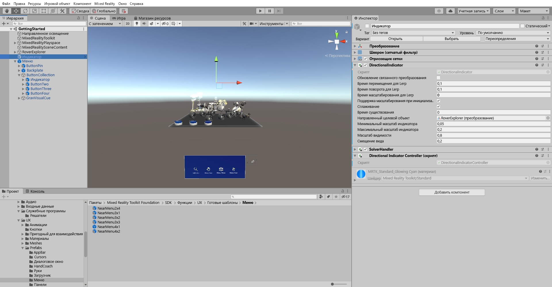Toggle scene effects icon
552x287 pixels.
tap(152, 24)
